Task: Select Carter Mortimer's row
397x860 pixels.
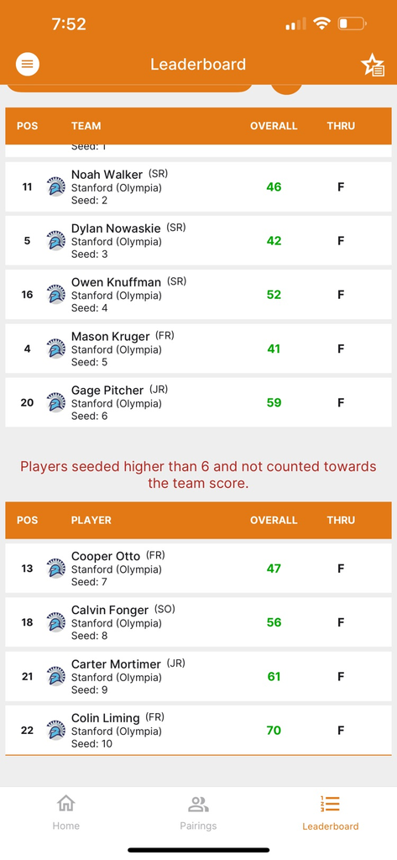Action: (x=198, y=676)
